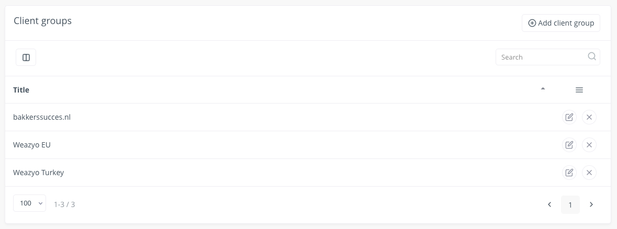Screen dimensions: 617x229
Task: Go to the previous page of results
Action: point(549,204)
